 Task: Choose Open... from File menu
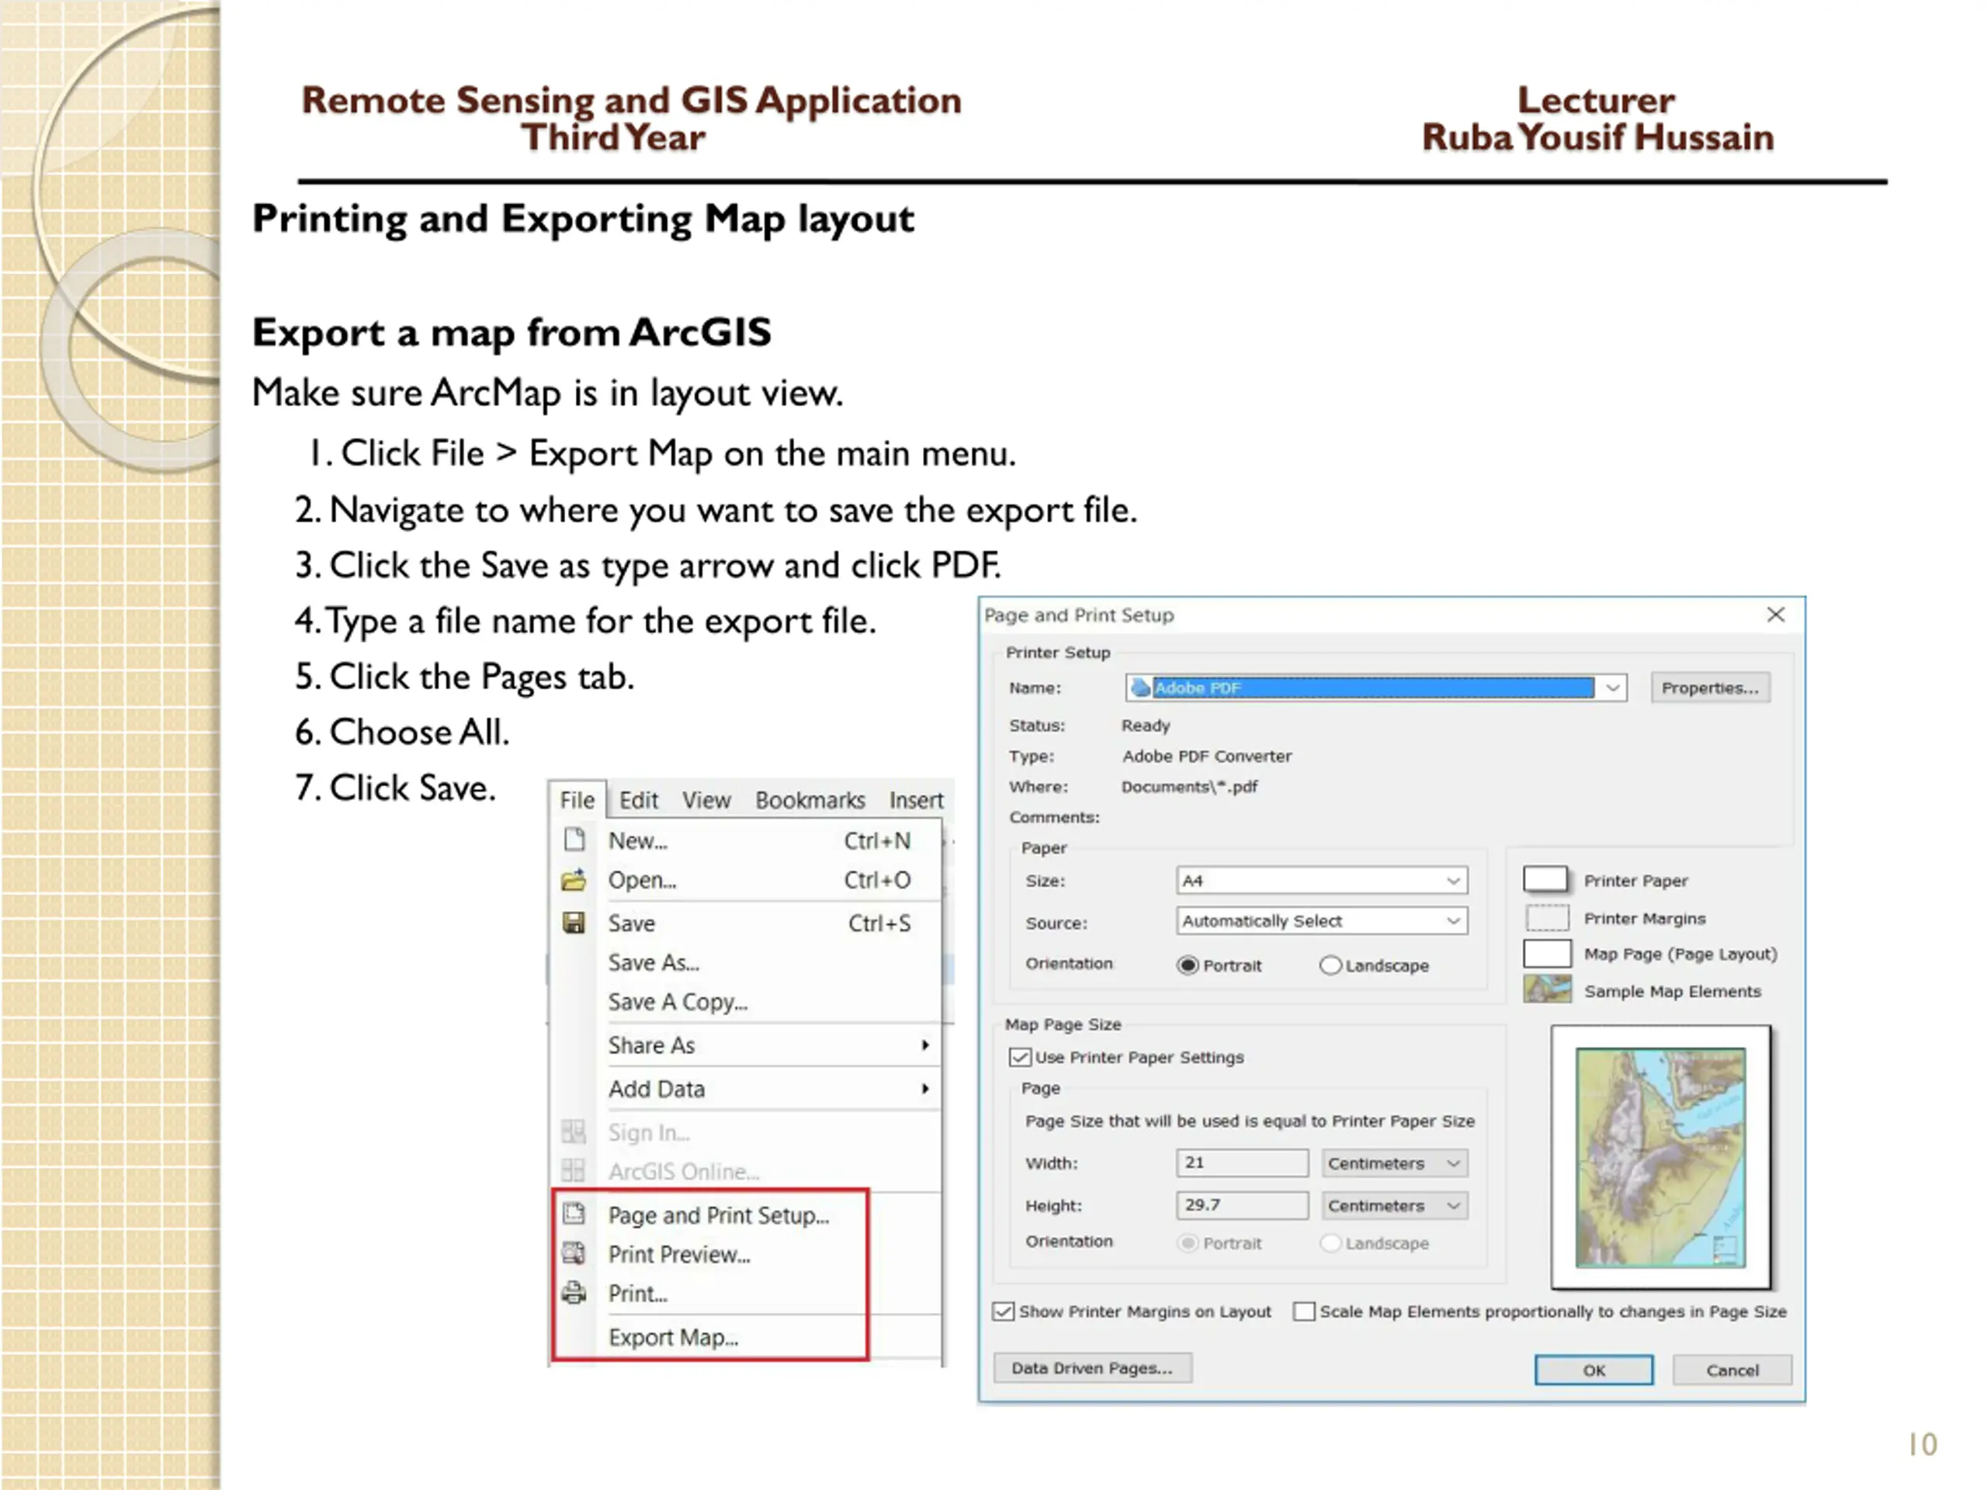click(x=746, y=879)
